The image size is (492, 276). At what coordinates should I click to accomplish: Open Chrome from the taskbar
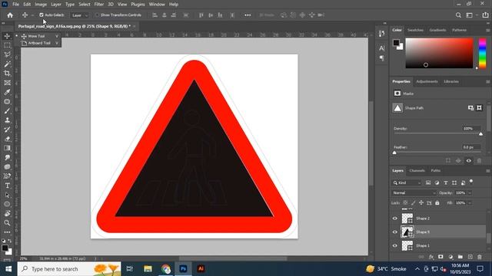[166, 269]
